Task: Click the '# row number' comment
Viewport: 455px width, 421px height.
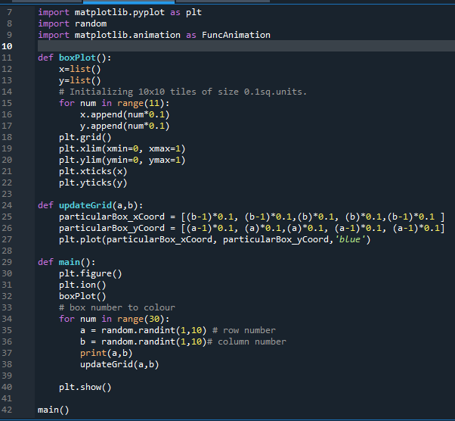Action: tap(243, 330)
